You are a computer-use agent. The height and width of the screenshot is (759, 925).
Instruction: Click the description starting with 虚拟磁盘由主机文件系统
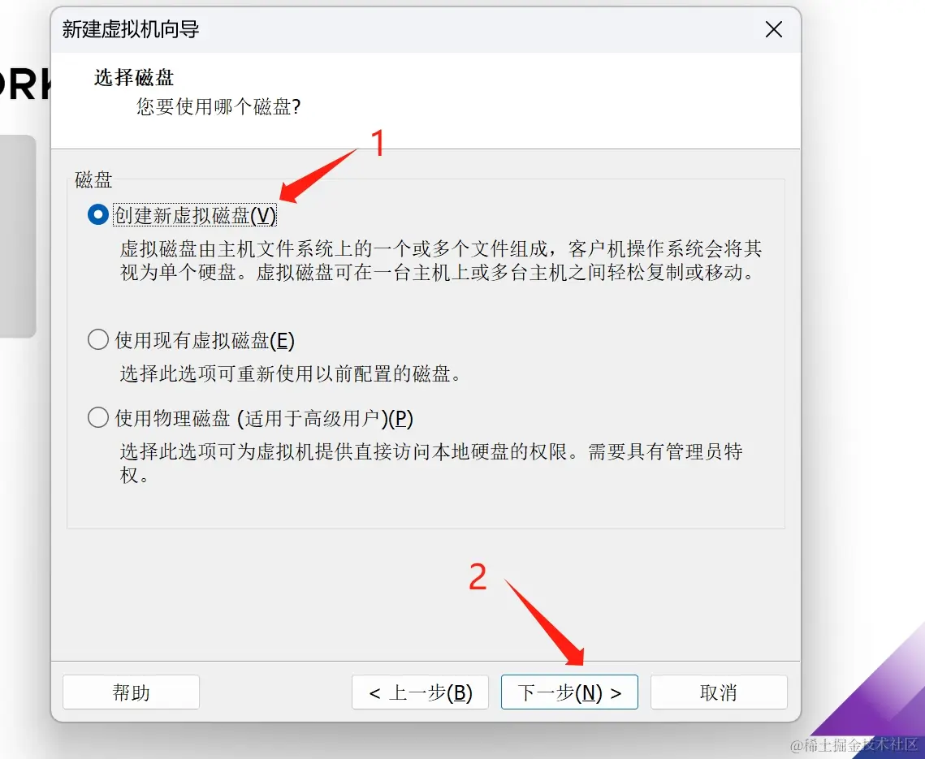tap(441, 261)
